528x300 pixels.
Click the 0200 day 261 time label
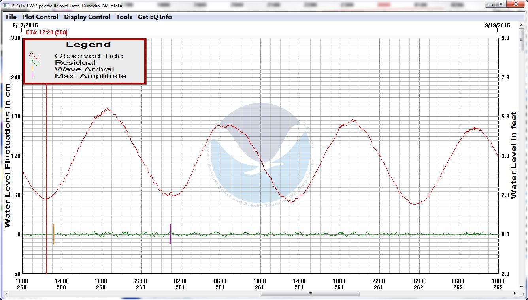pos(180,284)
